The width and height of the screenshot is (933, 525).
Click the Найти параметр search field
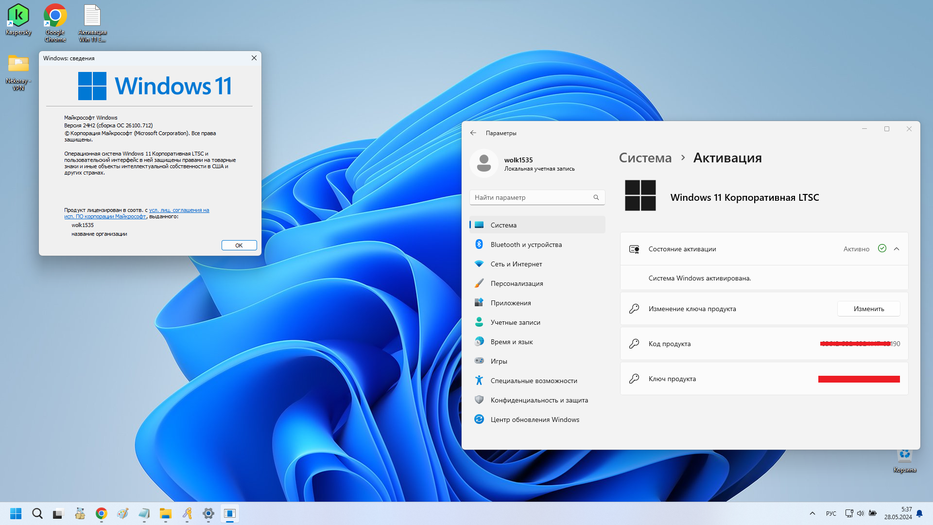(530, 197)
